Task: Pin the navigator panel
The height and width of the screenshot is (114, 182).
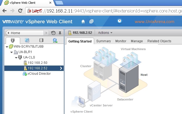Action: click(60, 33)
